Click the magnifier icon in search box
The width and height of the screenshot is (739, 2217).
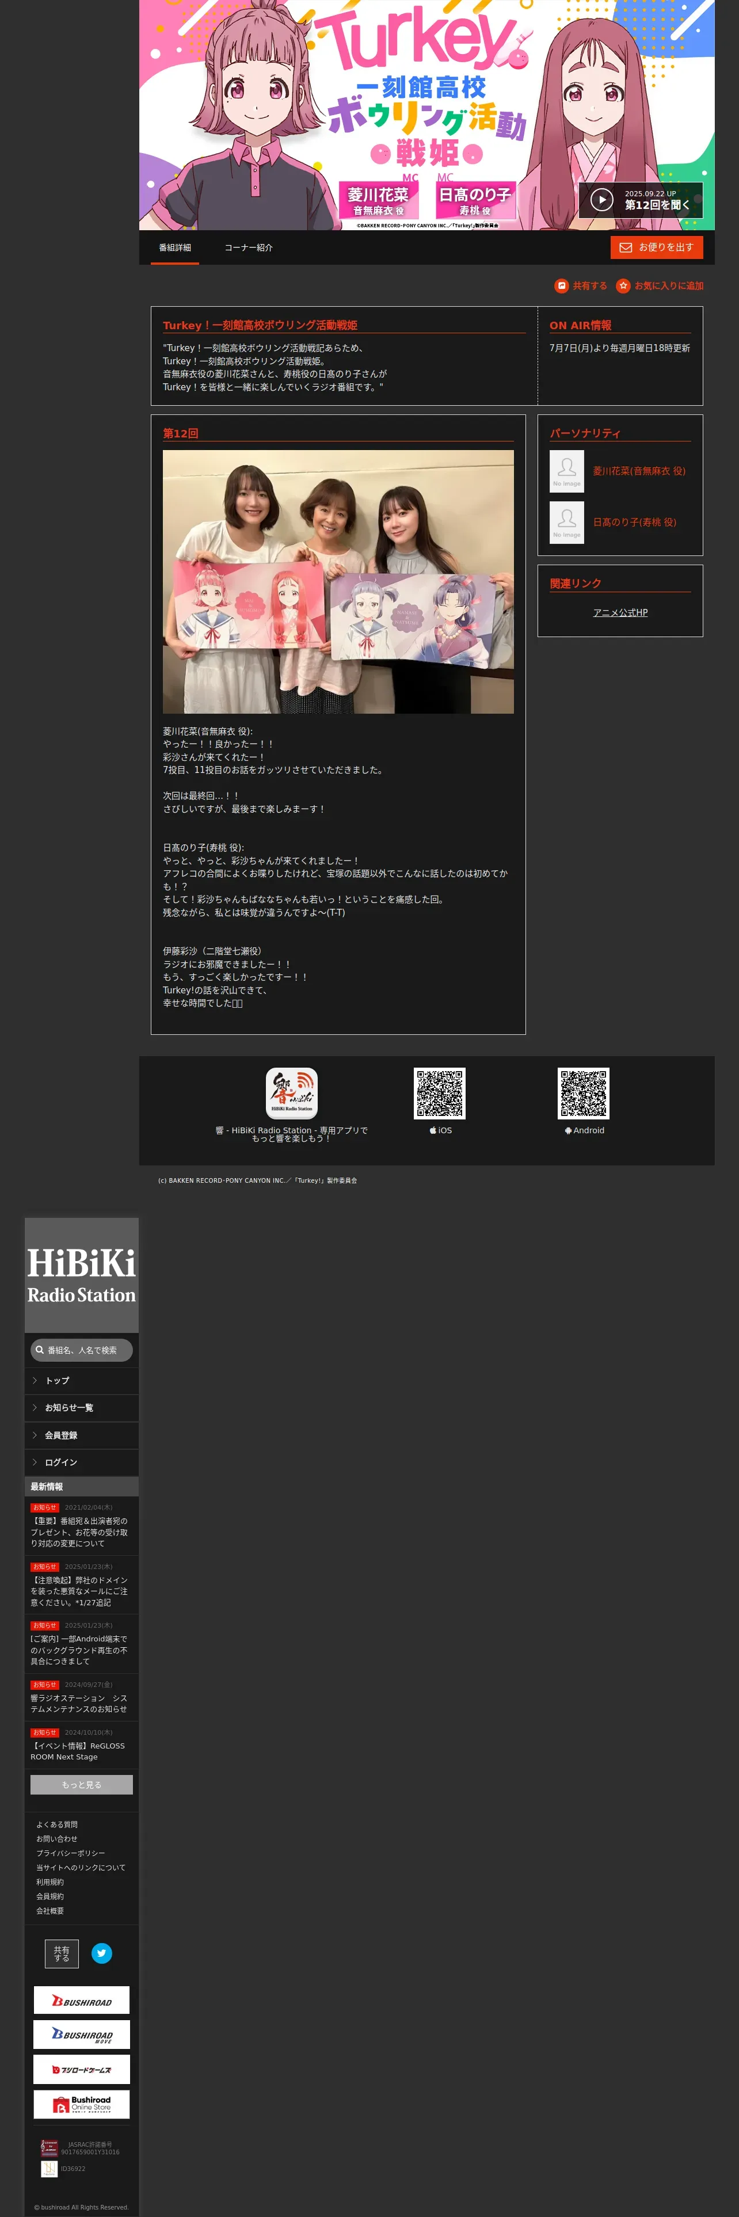tap(40, 1350)
